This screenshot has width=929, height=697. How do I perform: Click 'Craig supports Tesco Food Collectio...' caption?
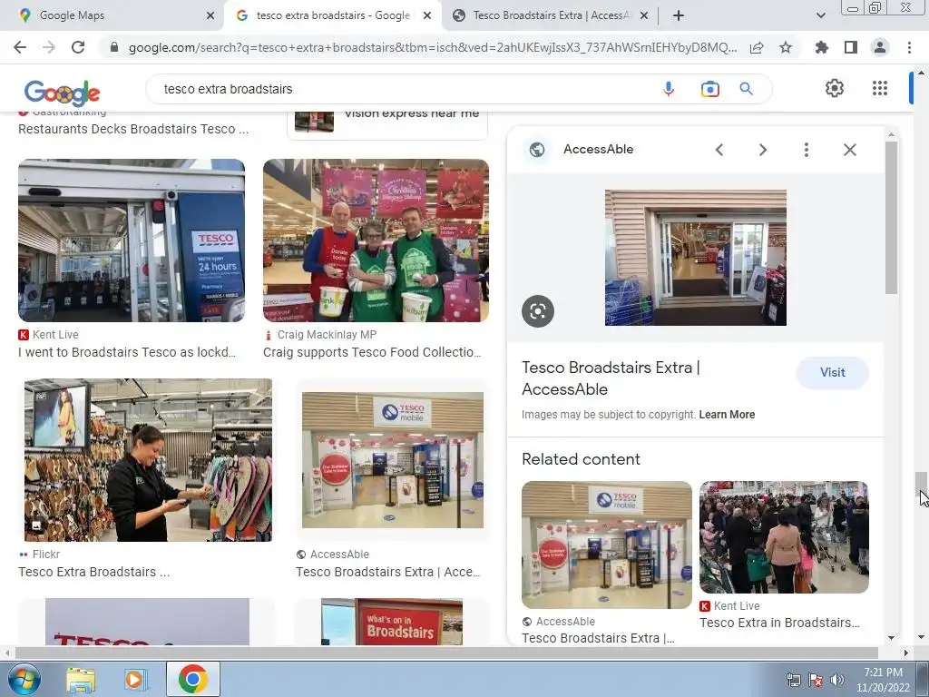(x=372, y=353)
